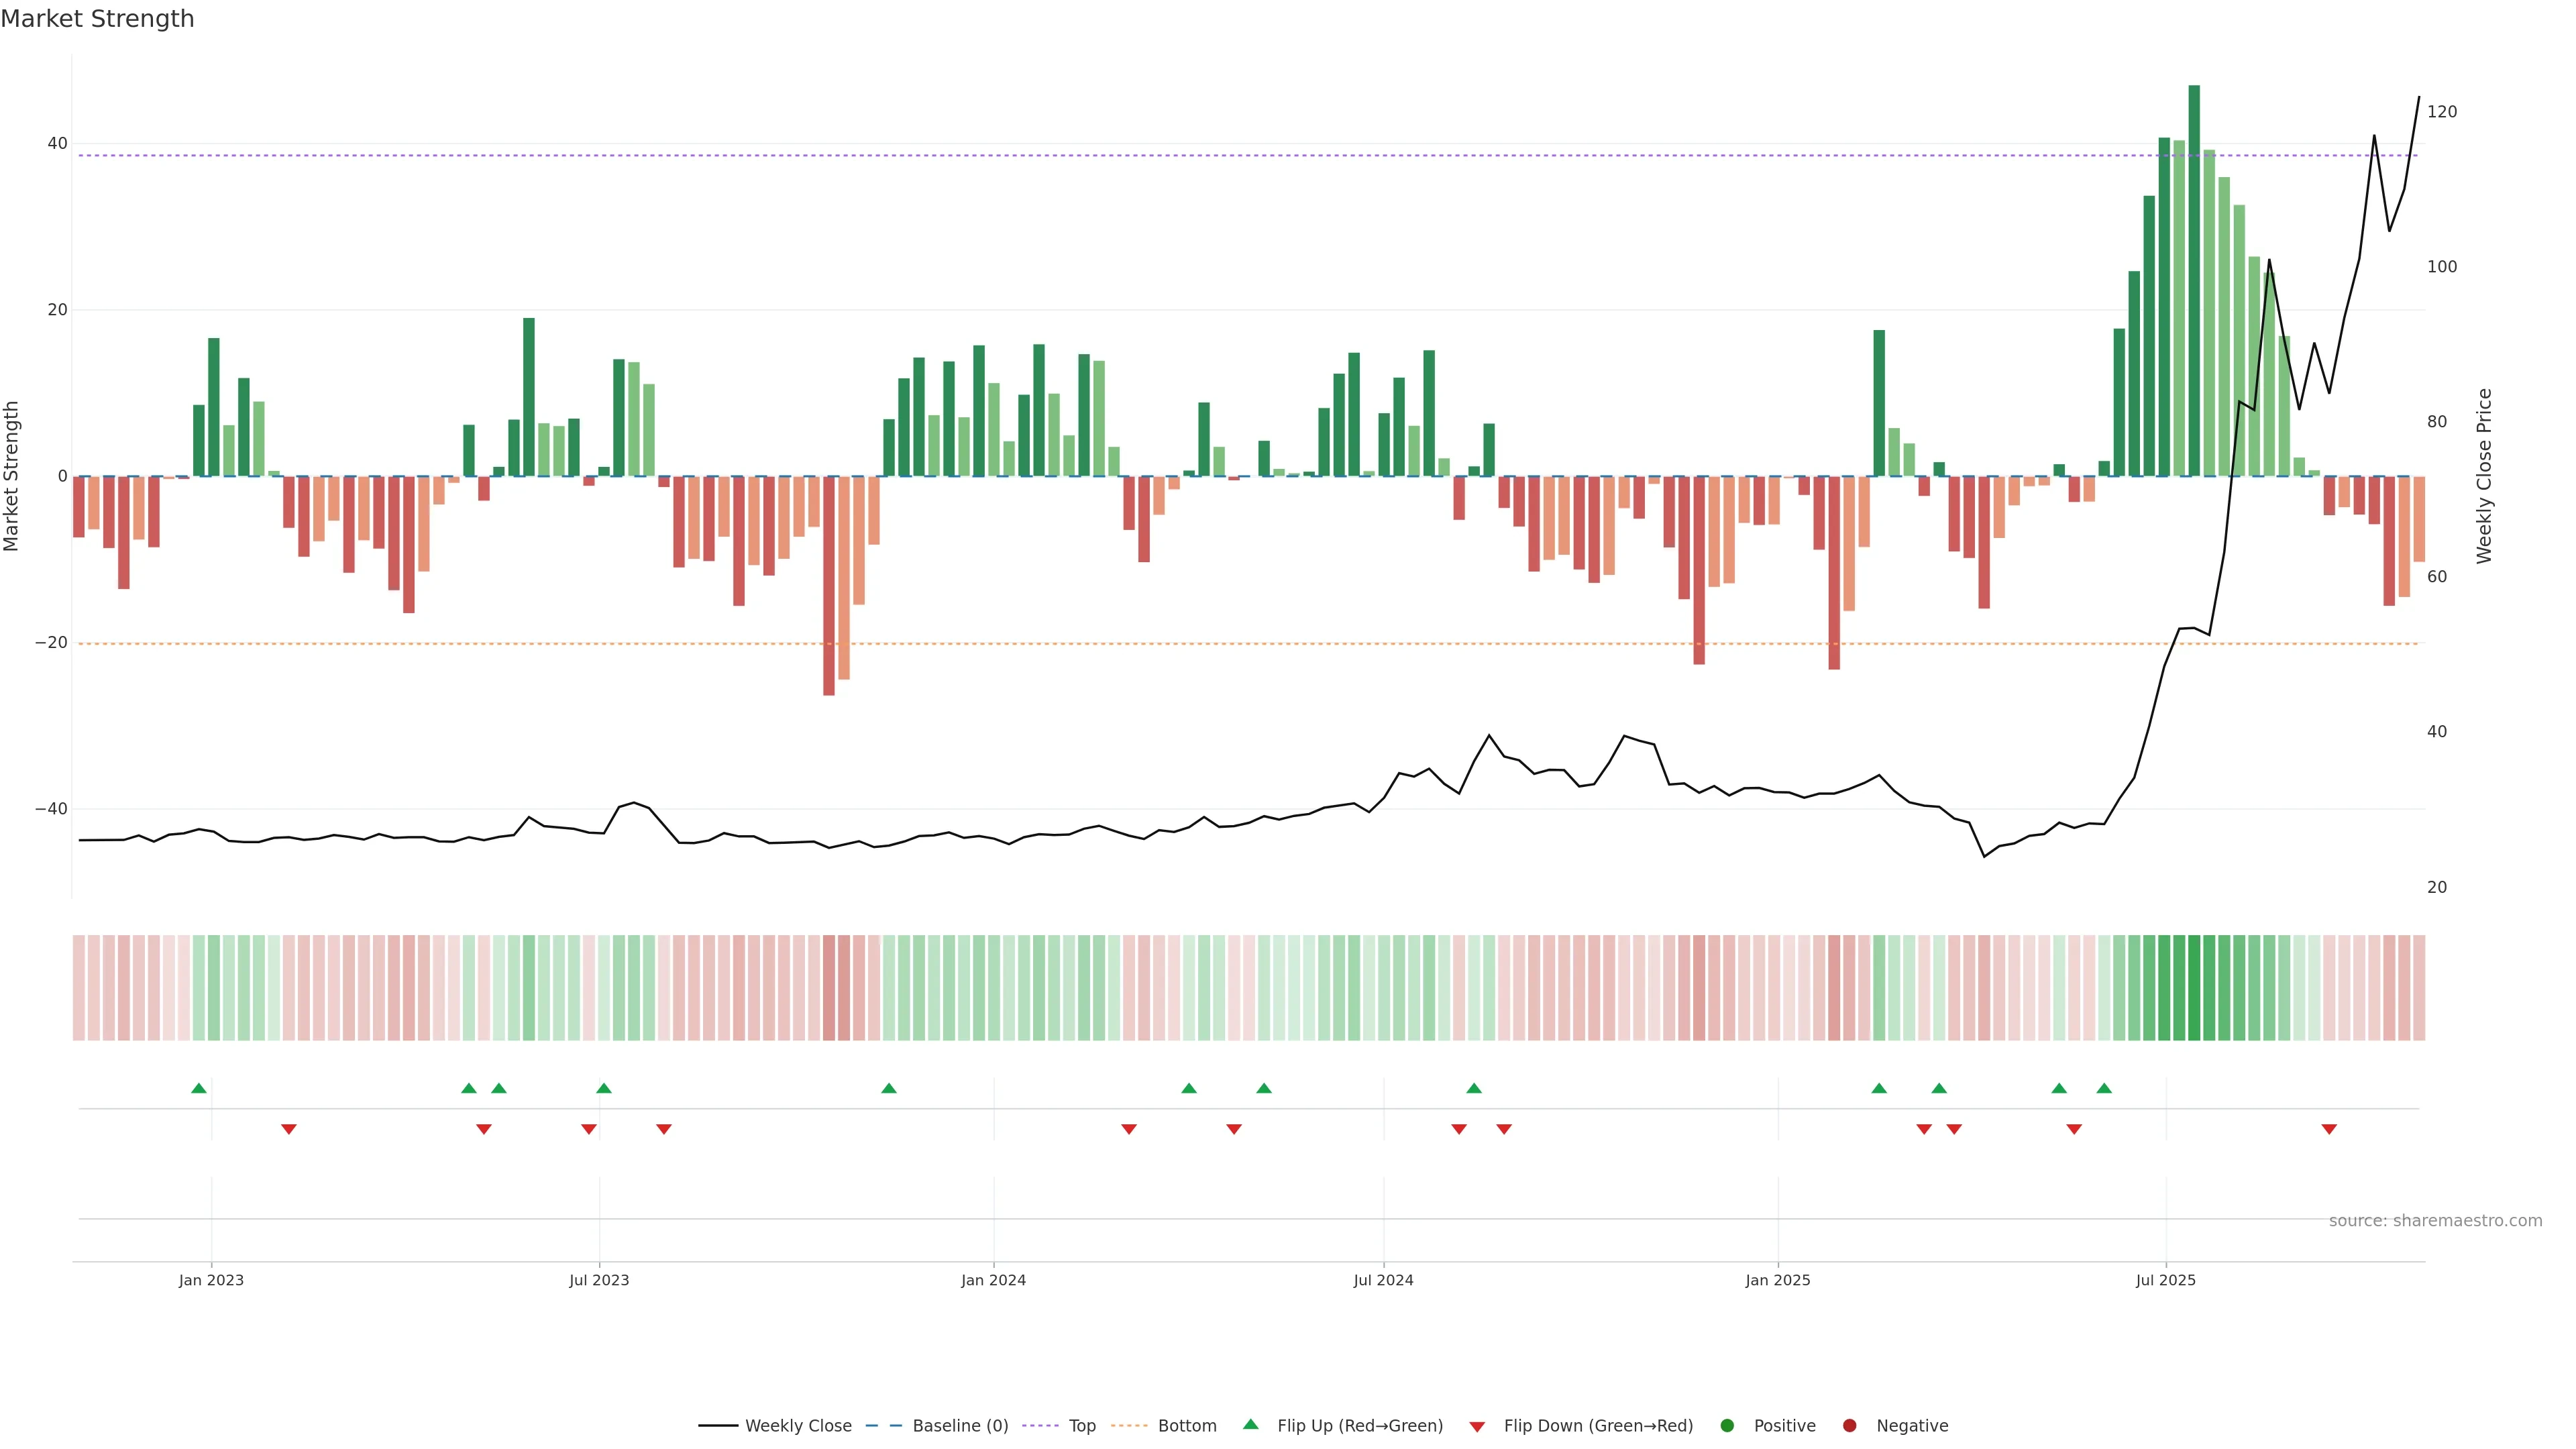The image size is (2576, 1449).
Task: Click the Negative red circle legend icon
Action: 1849,1426
